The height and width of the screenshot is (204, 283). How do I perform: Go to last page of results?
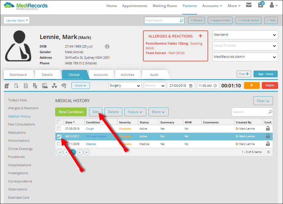click(x=86, y=152)
